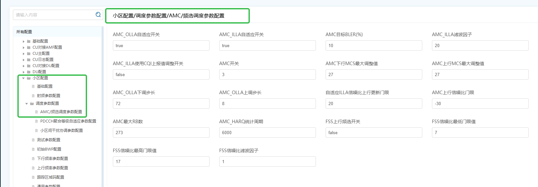
Task: Click the file icon beside 射频参数配置
Action: tap(33, 96)
